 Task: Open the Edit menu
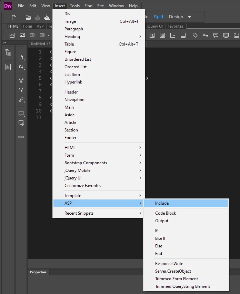tap(33, 6)
